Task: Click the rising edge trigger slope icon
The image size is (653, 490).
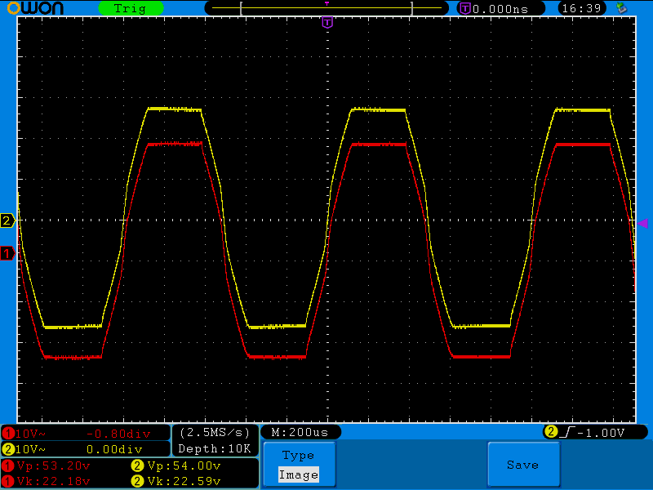Action: [x=567, y=432]
